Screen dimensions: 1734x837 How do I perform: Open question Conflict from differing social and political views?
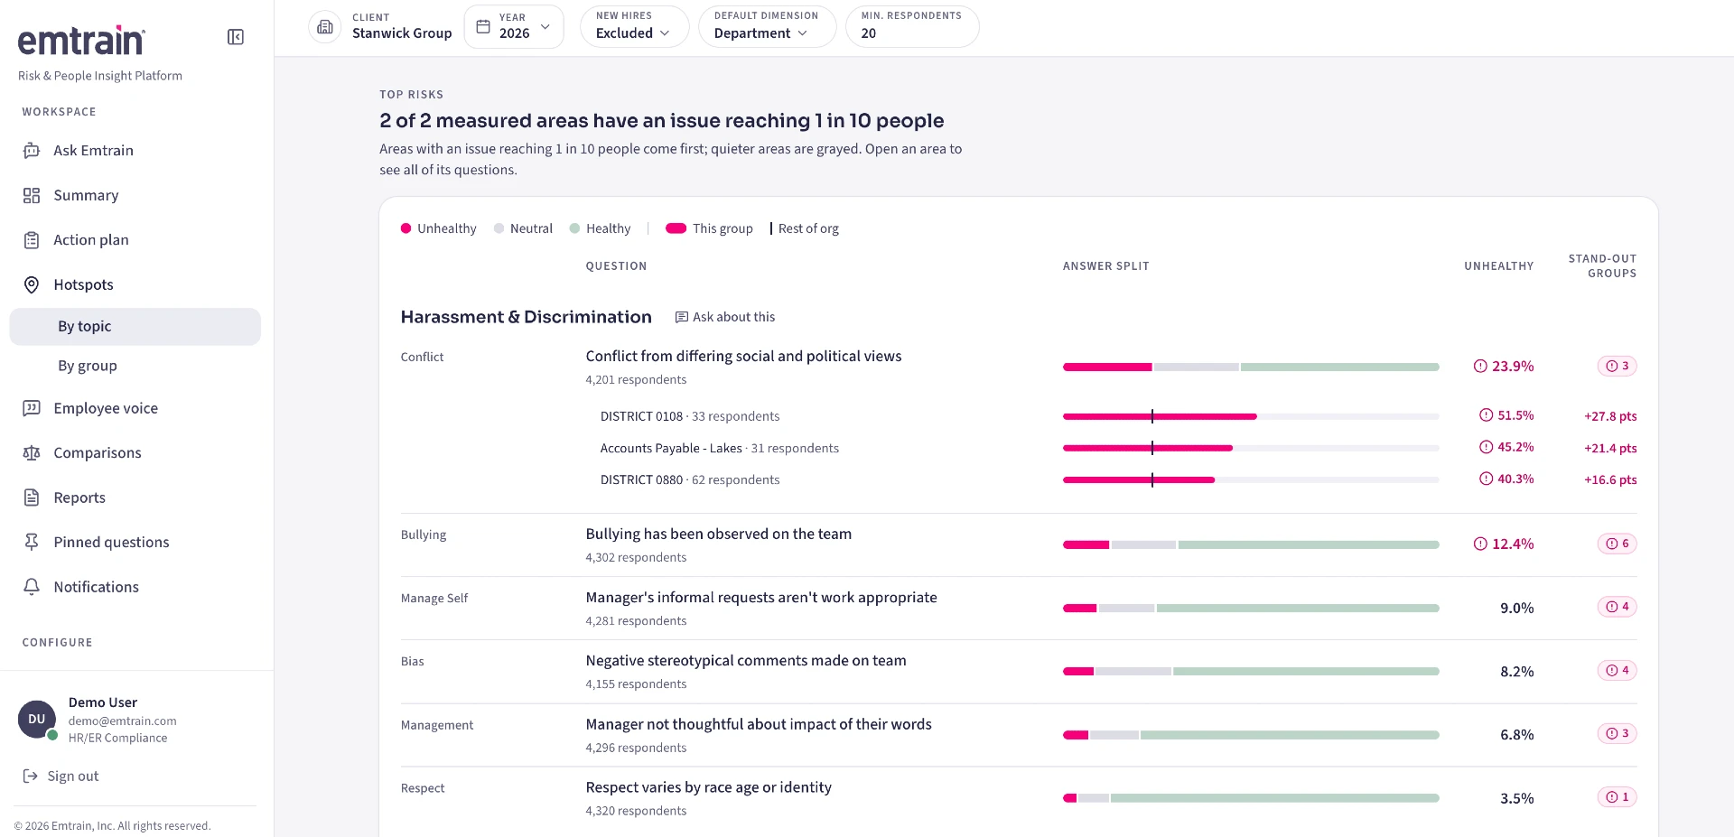[x=743, y=356]
